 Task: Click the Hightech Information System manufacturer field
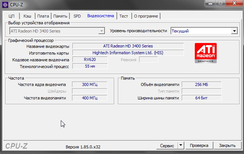[x=128, y=53]
